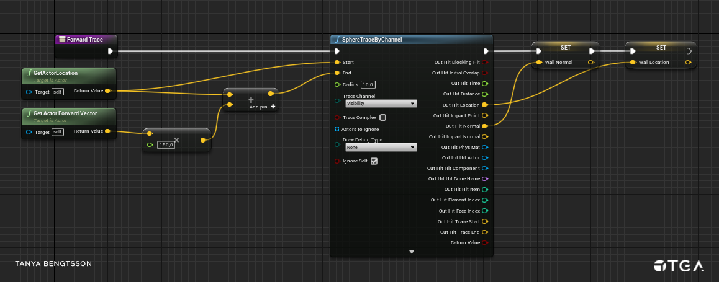Screen dimensions: 719x282
Task: Click Out Hit Distance pin
Action: tap(485, 94)
